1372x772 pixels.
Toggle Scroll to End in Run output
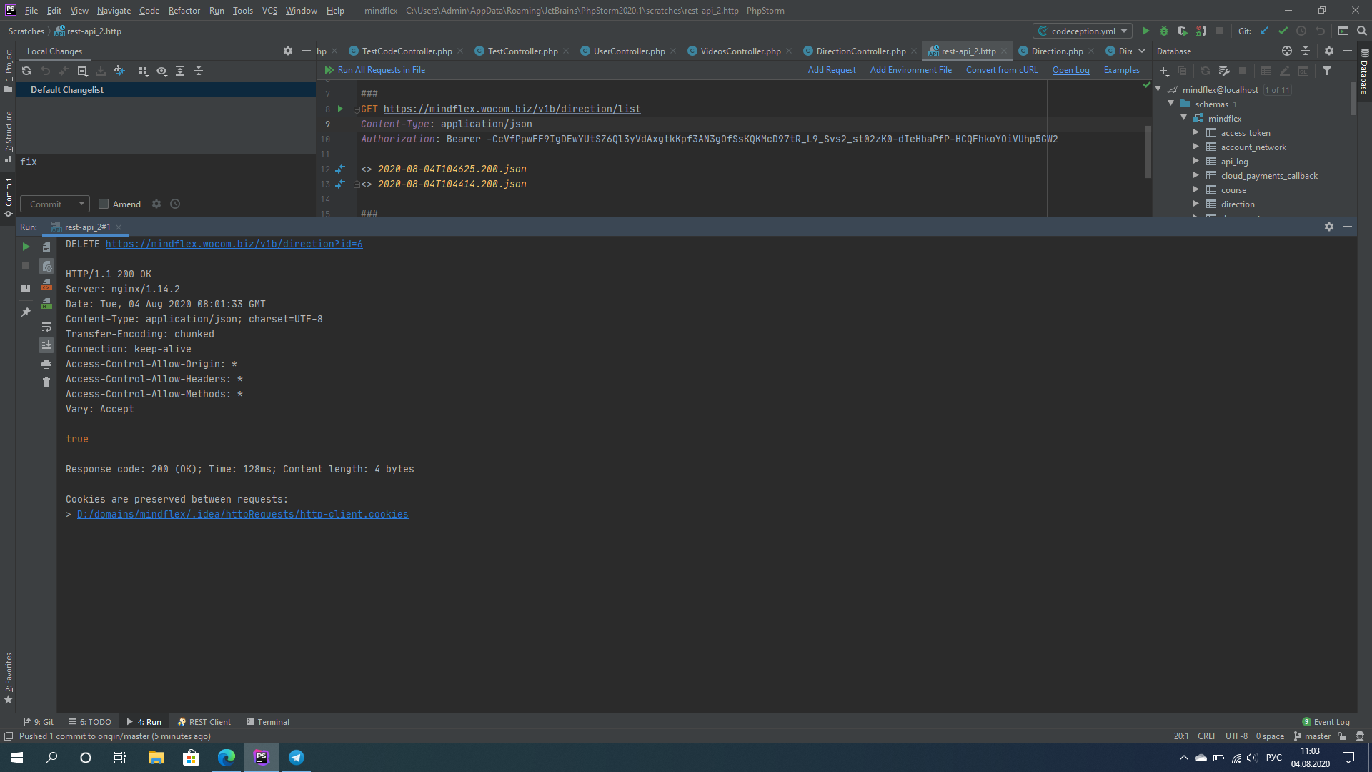(46, 345)
